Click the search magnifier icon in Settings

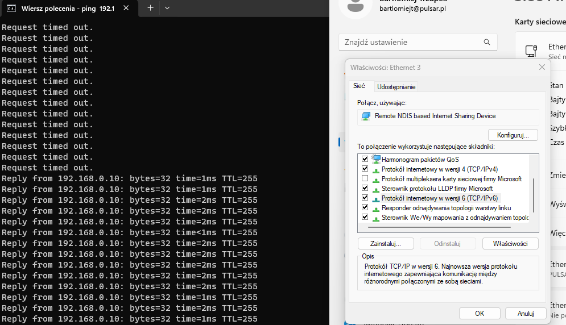click(486, 42)
